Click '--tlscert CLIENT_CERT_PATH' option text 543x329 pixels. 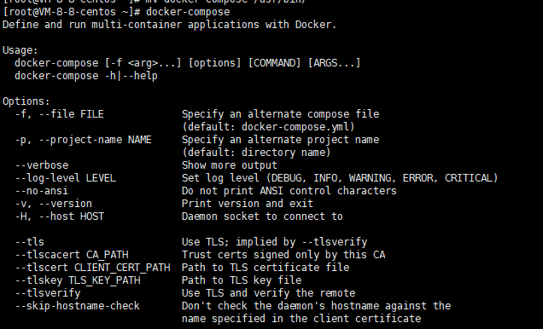(92, 268)
